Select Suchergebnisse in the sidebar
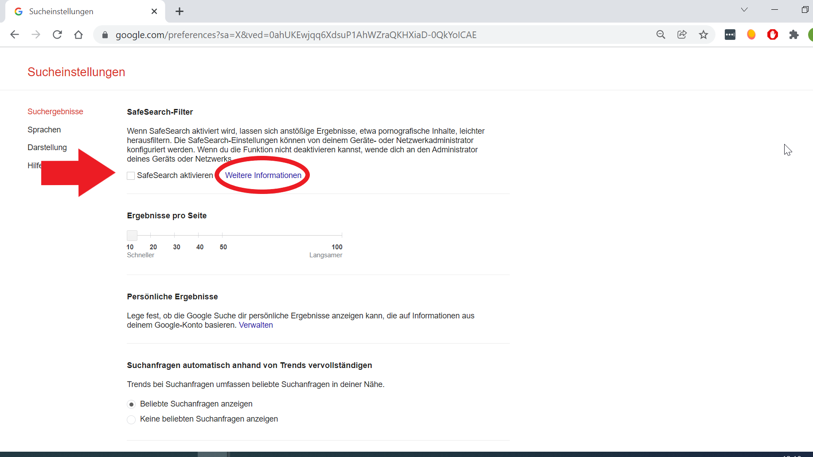 (x=55, y=112)
